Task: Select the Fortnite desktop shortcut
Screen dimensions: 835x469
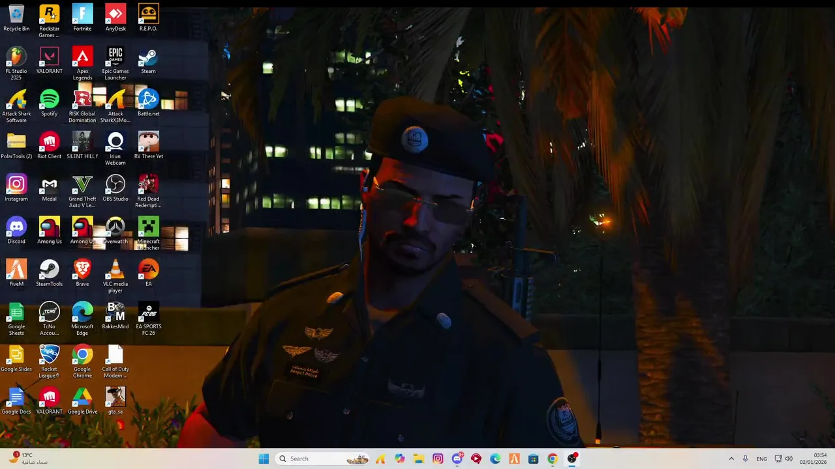Action: coord(82,18)
